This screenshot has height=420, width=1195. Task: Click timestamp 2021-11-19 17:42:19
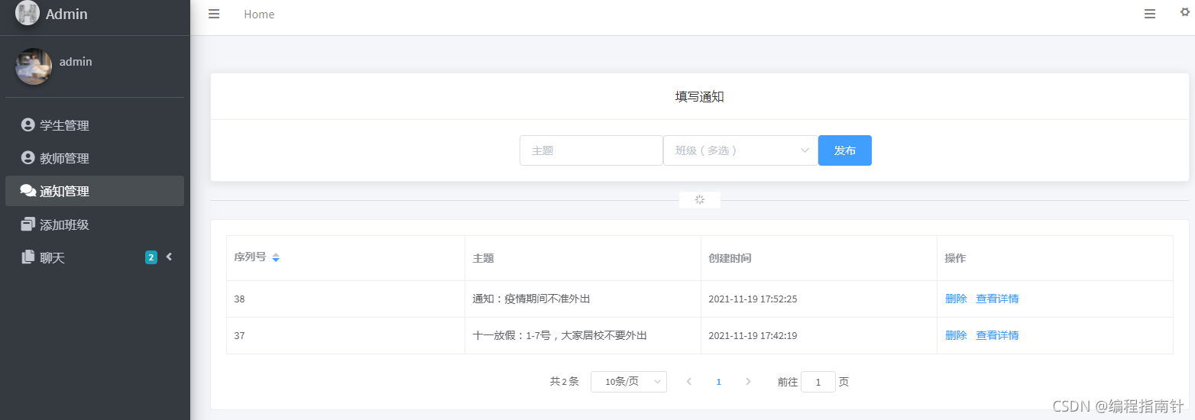[753, 335]
